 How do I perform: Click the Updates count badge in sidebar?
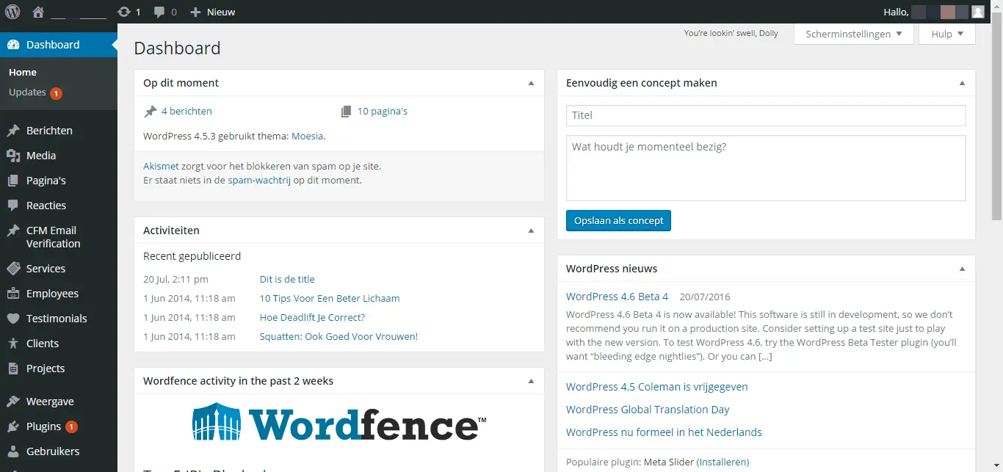point(56,93)
